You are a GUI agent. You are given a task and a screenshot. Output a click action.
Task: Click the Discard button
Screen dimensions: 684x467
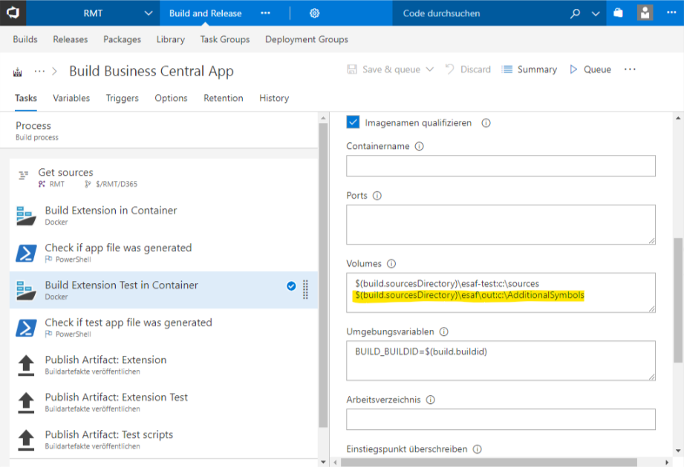point(468,69)
